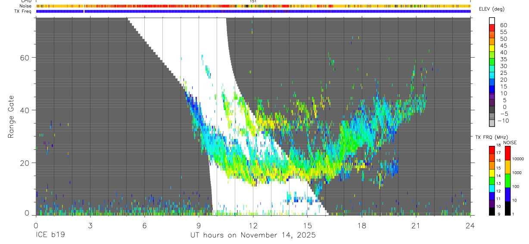Viewport: 529px width, 244px height.
Task: Click "10000" on the NOISE legend
Action: coord(518,159)
